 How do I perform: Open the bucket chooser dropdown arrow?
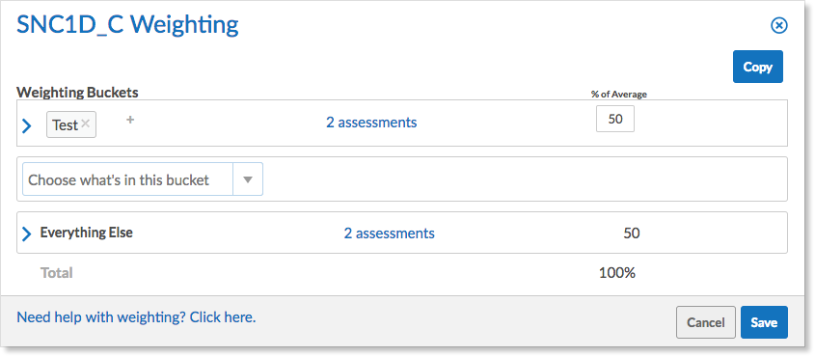(248, 179)
